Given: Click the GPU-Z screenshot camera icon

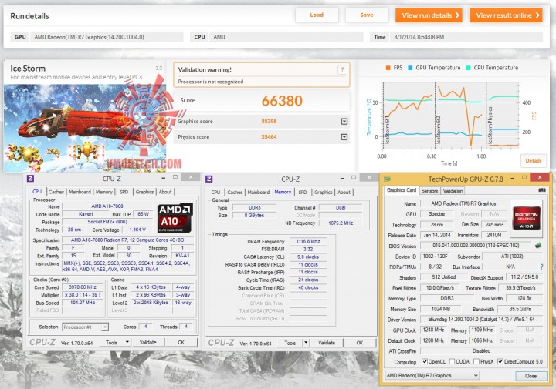Looking at the screenshot, I should [x=542, y=190].
